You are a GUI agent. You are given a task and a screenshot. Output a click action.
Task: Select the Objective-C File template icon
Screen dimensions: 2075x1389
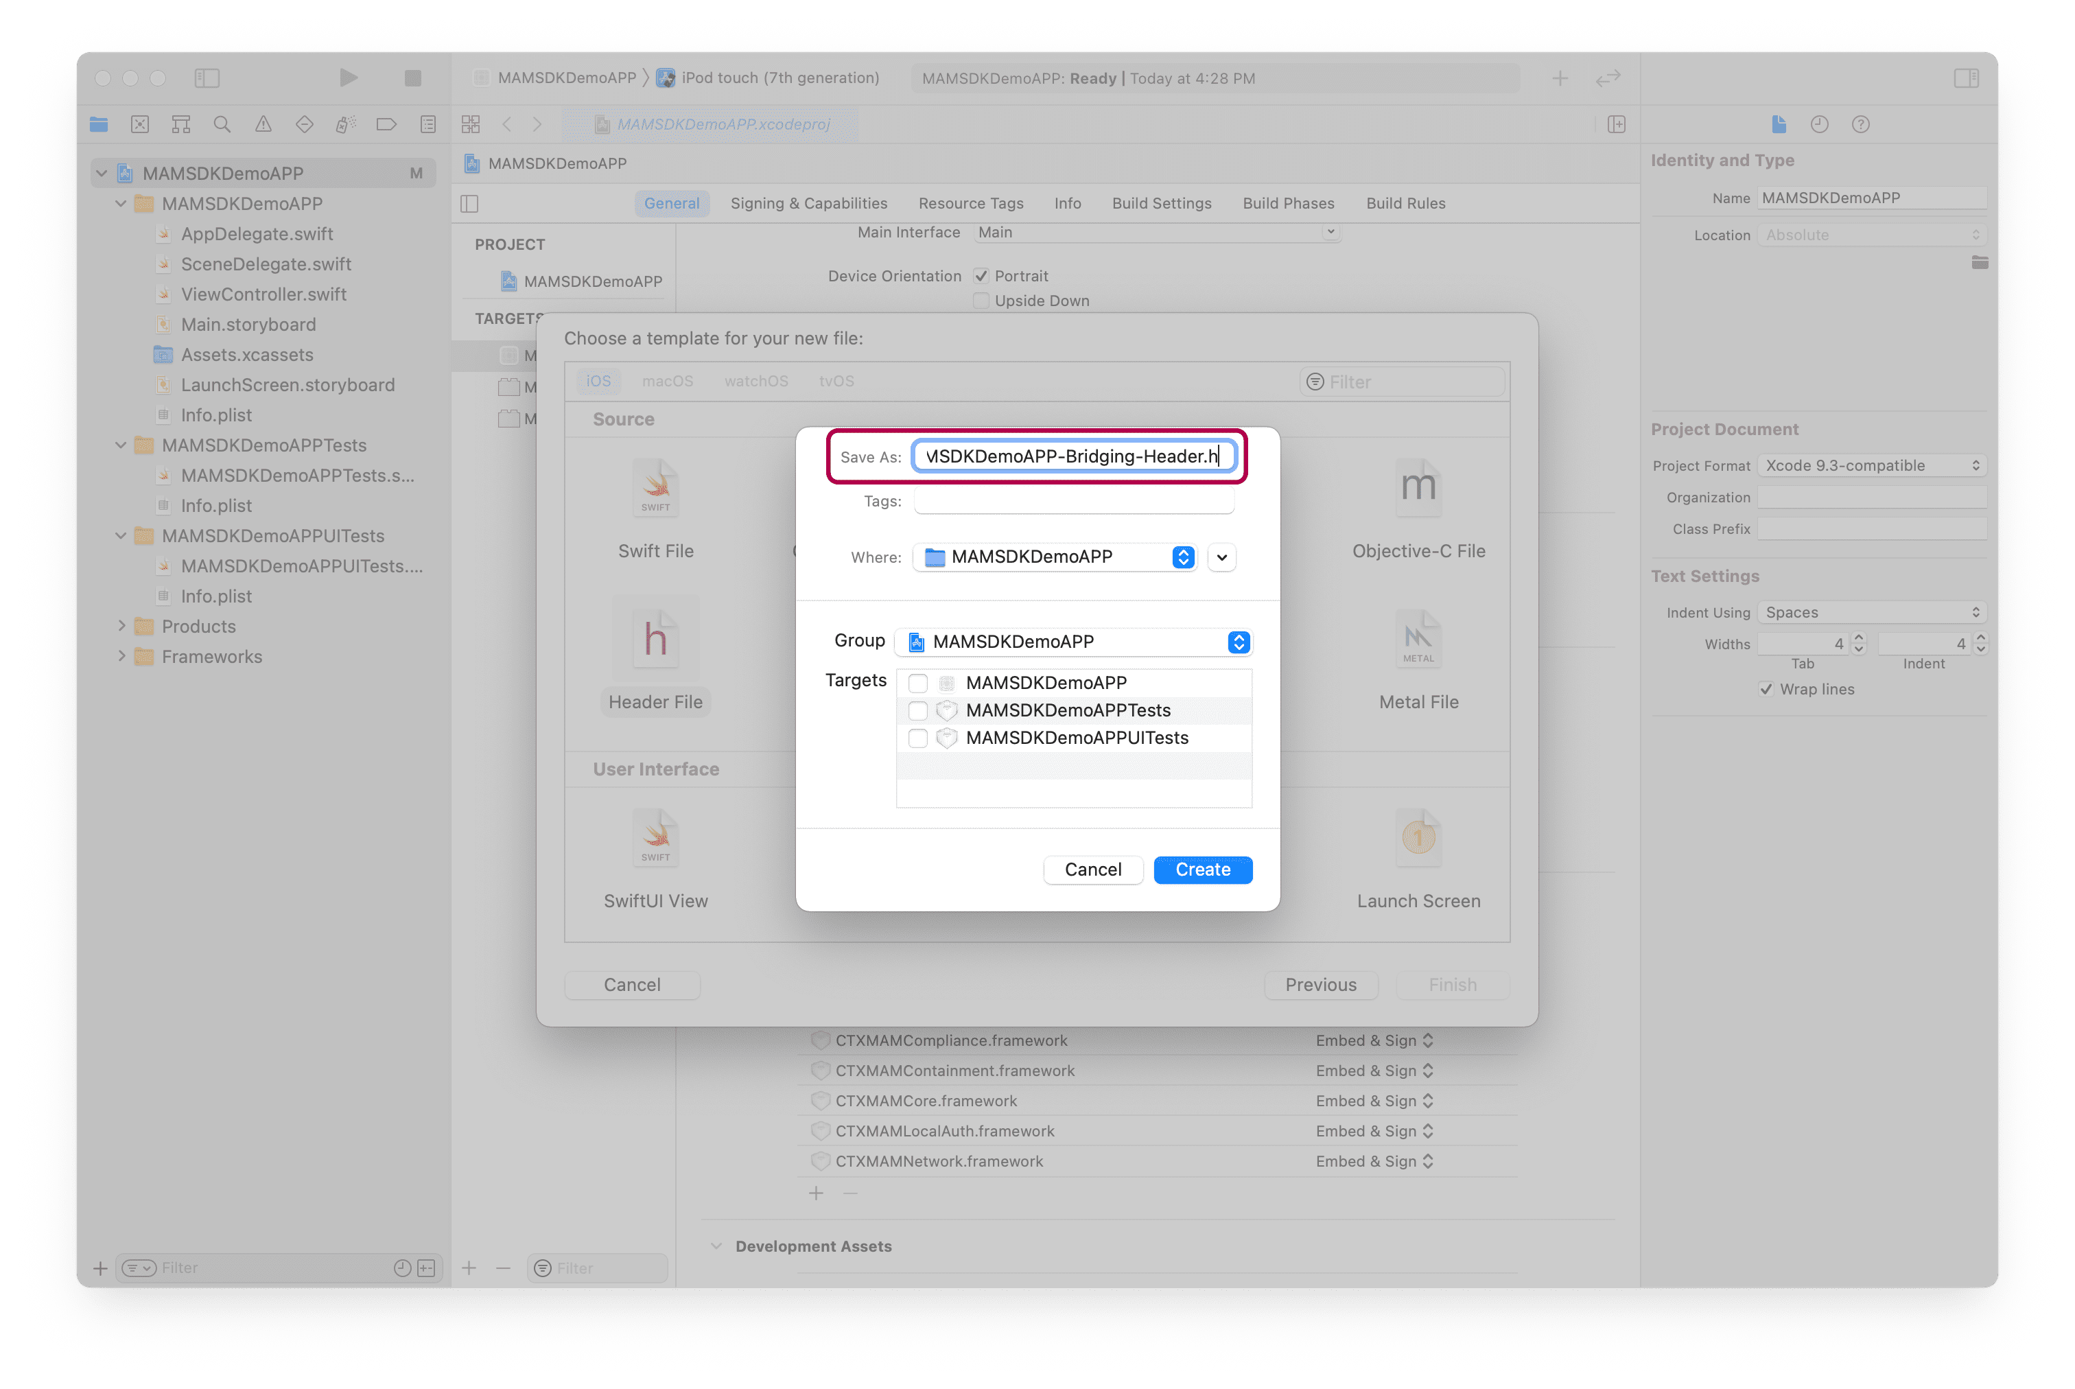point(1418,488)
